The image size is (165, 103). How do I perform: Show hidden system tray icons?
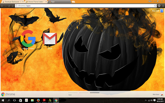146,100
